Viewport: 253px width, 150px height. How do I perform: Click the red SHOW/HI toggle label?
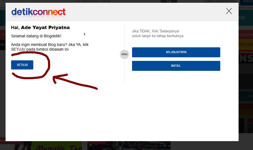tap(246, 52)
